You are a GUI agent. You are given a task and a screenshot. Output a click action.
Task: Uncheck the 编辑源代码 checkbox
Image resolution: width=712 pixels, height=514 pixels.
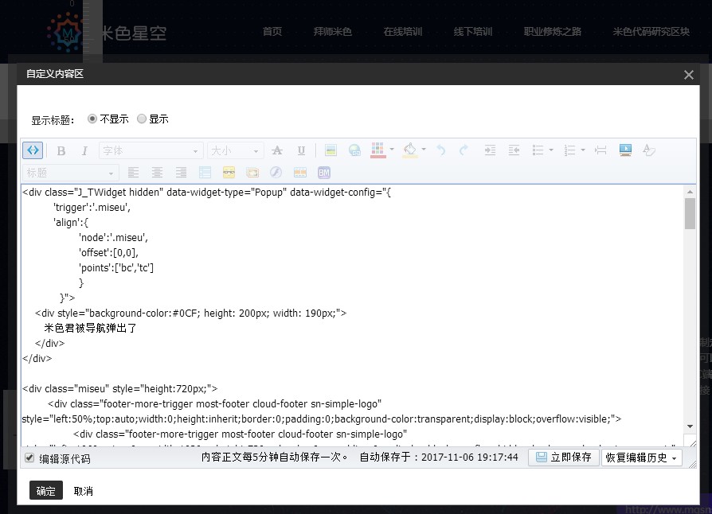click(29, 457)
